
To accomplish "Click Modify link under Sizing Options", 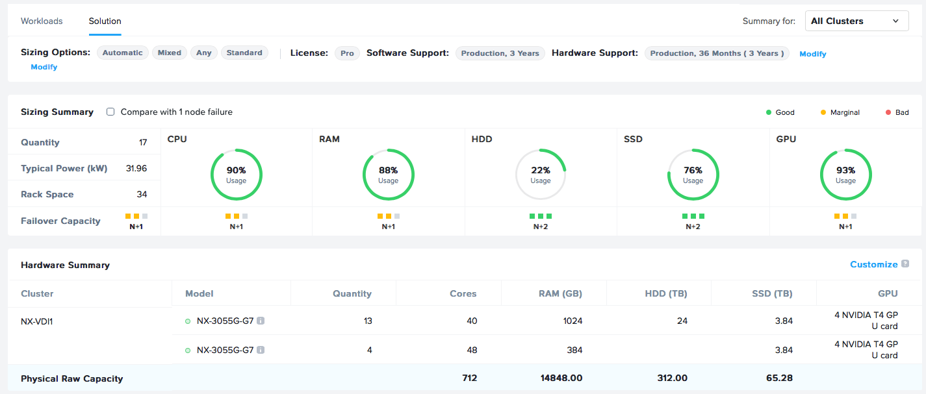I will (x=44, y=67).
